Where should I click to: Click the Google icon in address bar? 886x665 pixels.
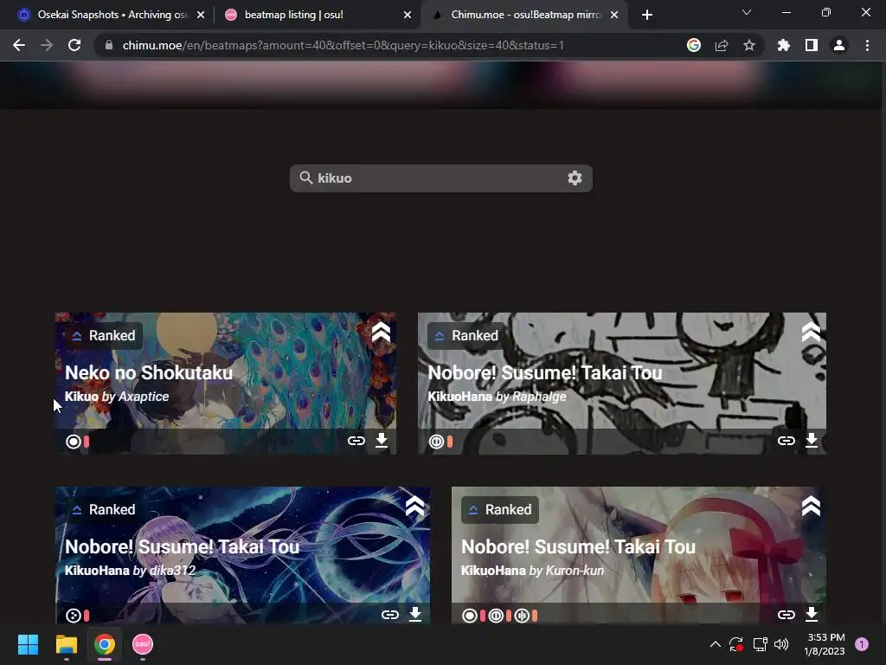694,45
